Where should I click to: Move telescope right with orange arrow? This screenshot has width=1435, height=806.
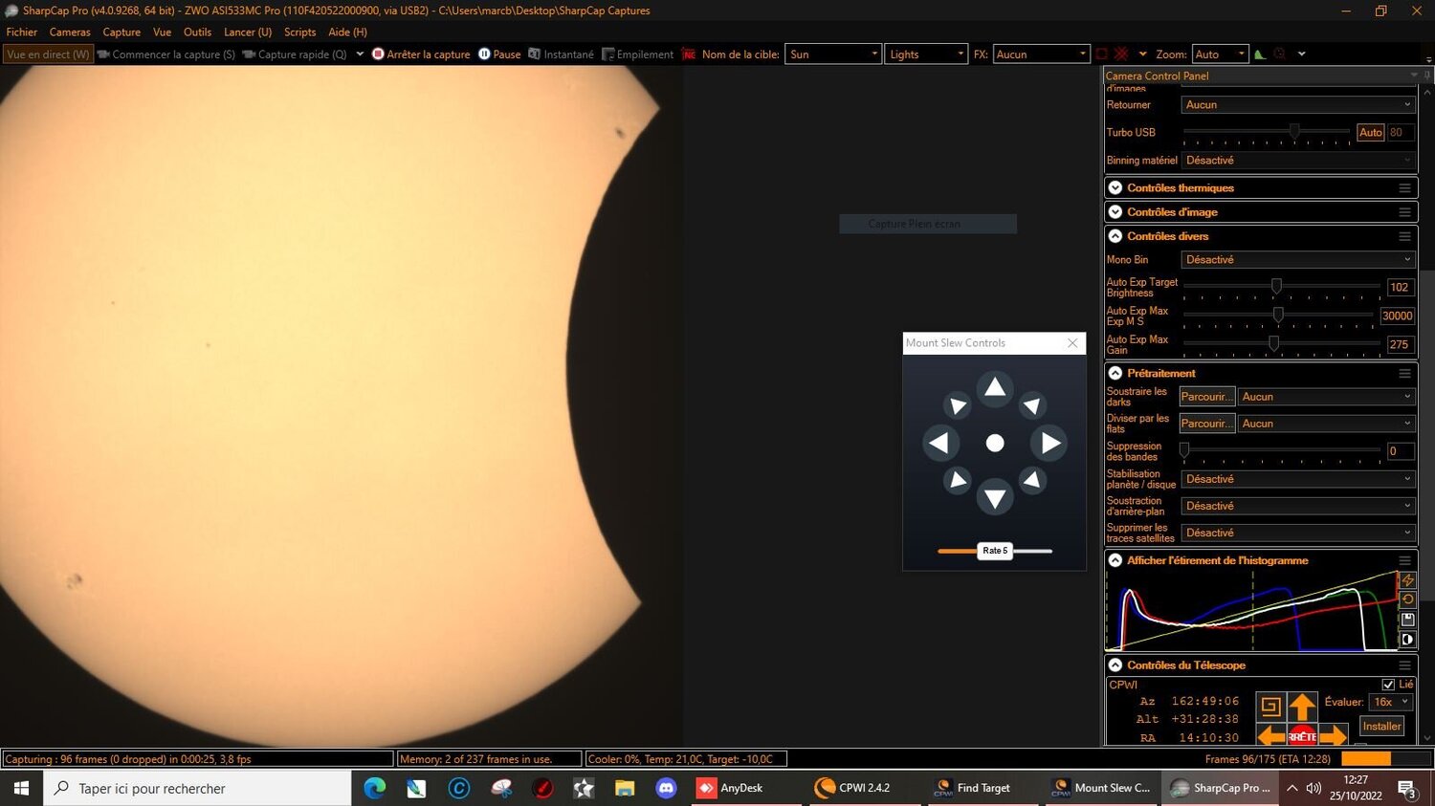click(1333, 735)
